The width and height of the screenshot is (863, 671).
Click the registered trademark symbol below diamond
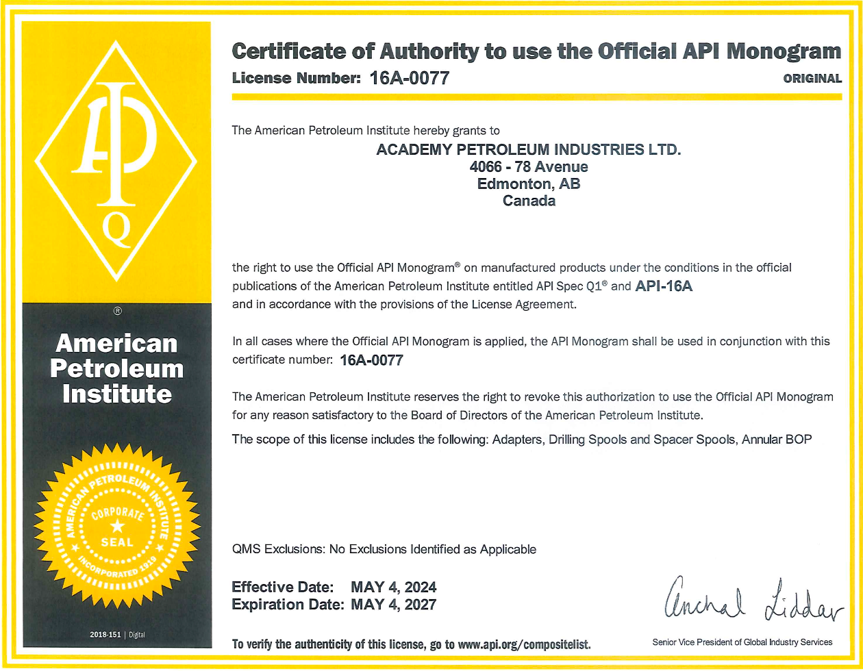click(117, 312)
